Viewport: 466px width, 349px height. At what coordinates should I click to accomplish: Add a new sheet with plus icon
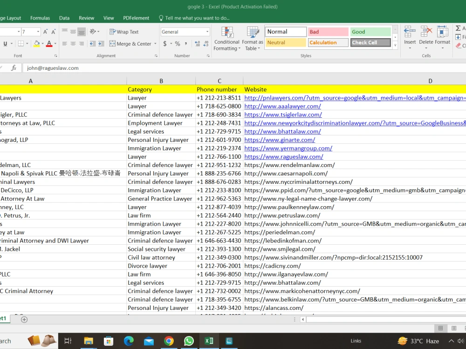tap(24, 319)
